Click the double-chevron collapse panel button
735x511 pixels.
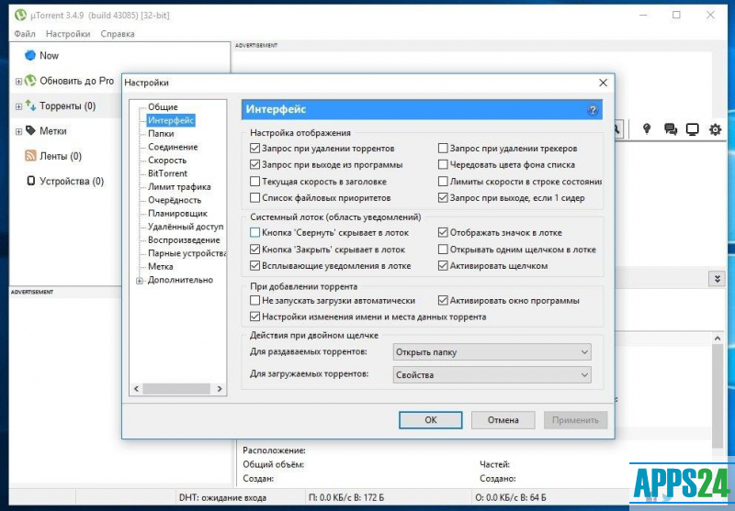tap(717, 279)
